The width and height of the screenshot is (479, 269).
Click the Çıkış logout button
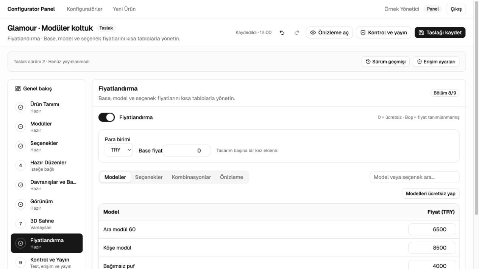pos(456,9)
